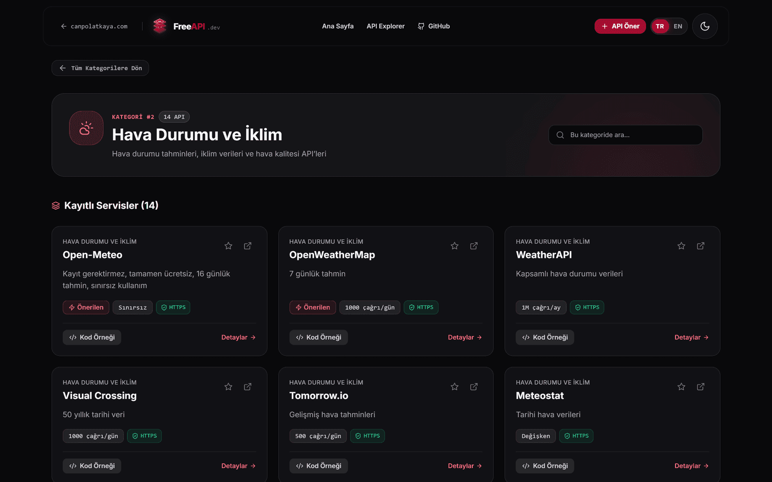Viewport: 772px width, 482px height.
Task: View Detaylar for Open-Meteo
Action: 238,337
